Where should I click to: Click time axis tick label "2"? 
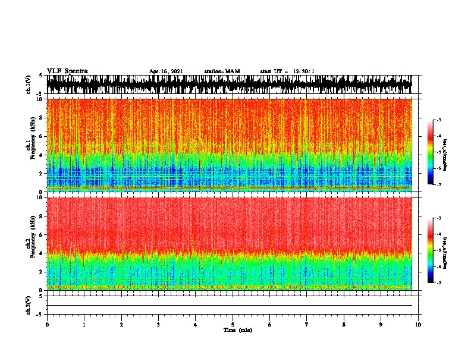(x=121, y=325)
